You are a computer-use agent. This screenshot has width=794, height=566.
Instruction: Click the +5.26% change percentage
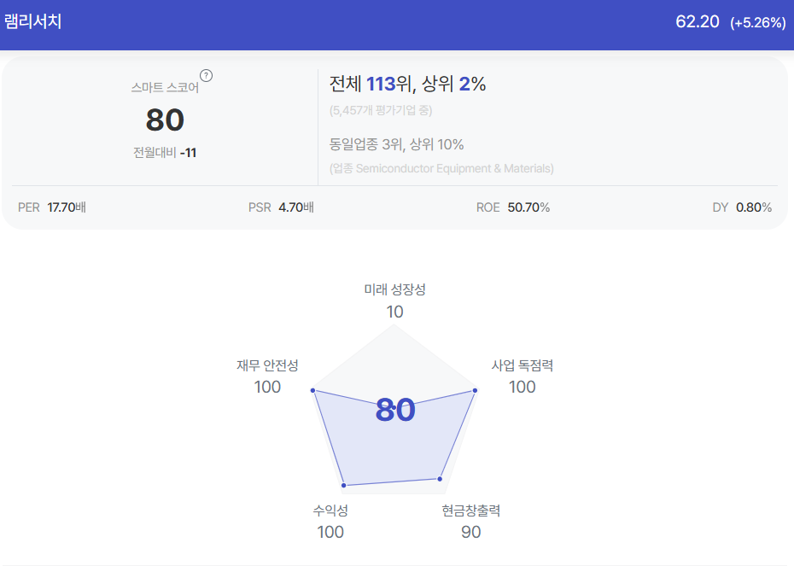758,23
